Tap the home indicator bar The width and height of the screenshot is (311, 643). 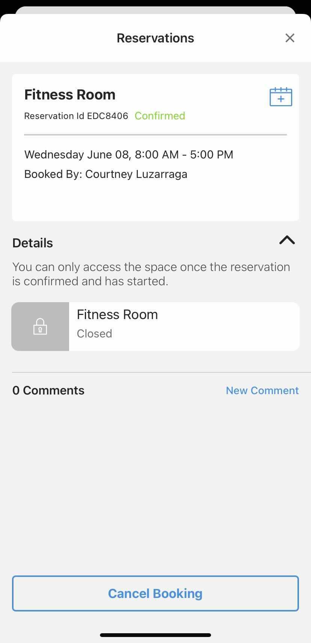pos(155,635)
